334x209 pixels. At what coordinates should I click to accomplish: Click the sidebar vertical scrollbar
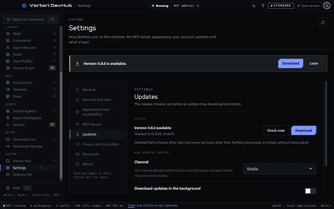click(x=61, y=127)
